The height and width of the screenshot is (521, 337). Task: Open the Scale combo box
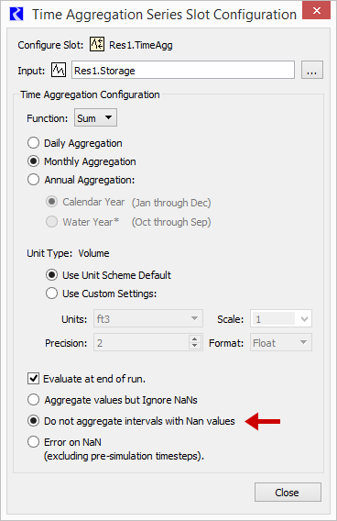(x=281, y=318)
